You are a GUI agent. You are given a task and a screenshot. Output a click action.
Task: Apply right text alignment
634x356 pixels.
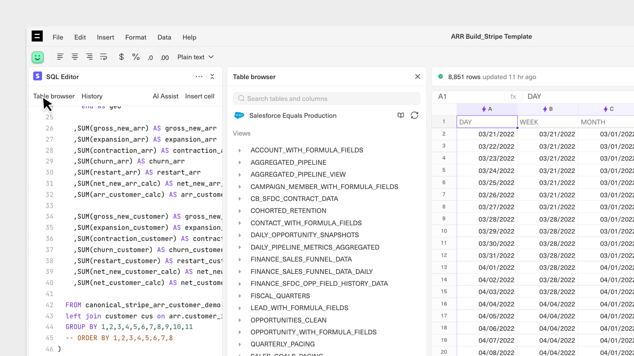point(89,57)
